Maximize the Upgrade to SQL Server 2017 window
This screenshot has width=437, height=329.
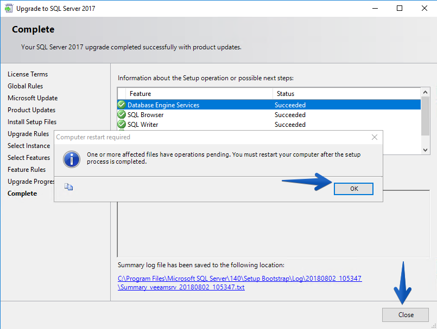tap(400, 8)
